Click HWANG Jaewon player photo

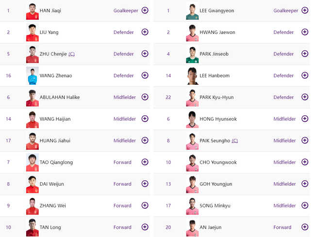tap(192, 32)
